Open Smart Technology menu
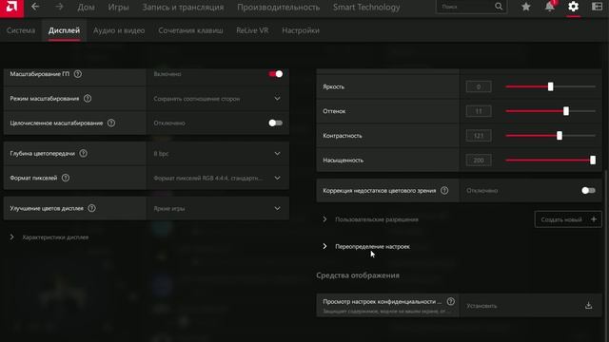This screenshot has height=342, width=609. click(366, 7)
